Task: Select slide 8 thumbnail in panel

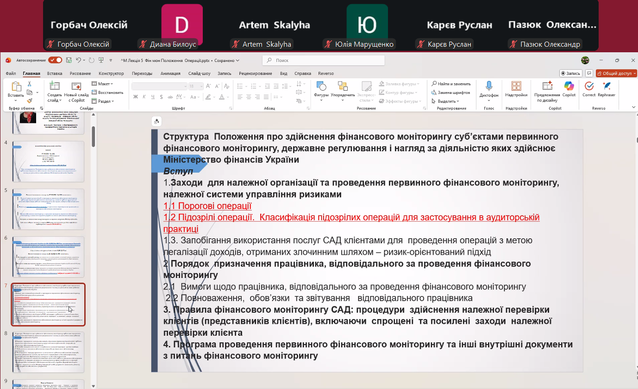Action: click(48, 352)
